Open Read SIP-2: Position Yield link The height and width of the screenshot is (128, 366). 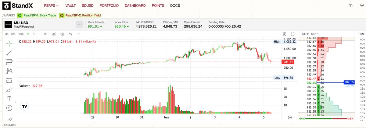(x=83, y=15)
